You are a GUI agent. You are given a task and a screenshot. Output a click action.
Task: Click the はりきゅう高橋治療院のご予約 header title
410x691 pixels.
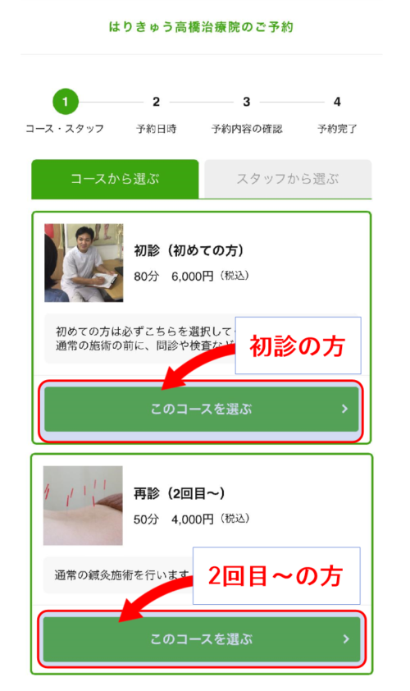[201, 27]
